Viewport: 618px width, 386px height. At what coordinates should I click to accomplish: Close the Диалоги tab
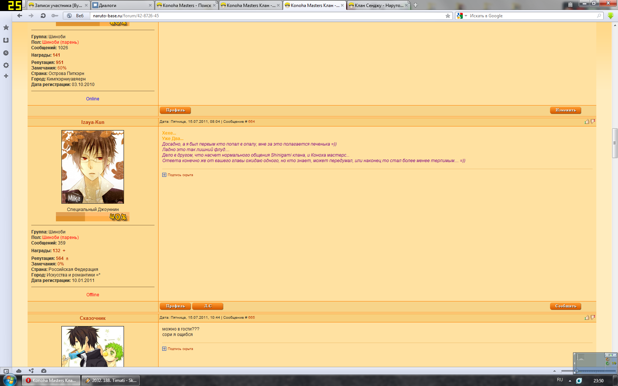[150, 6]
